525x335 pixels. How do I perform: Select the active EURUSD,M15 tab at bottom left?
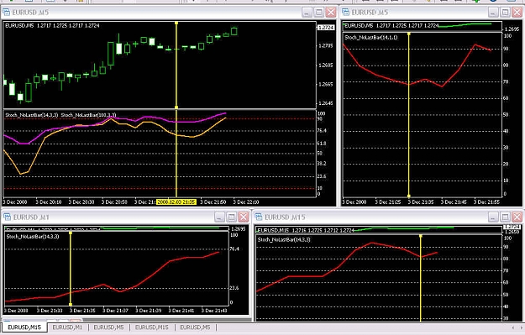24,327
